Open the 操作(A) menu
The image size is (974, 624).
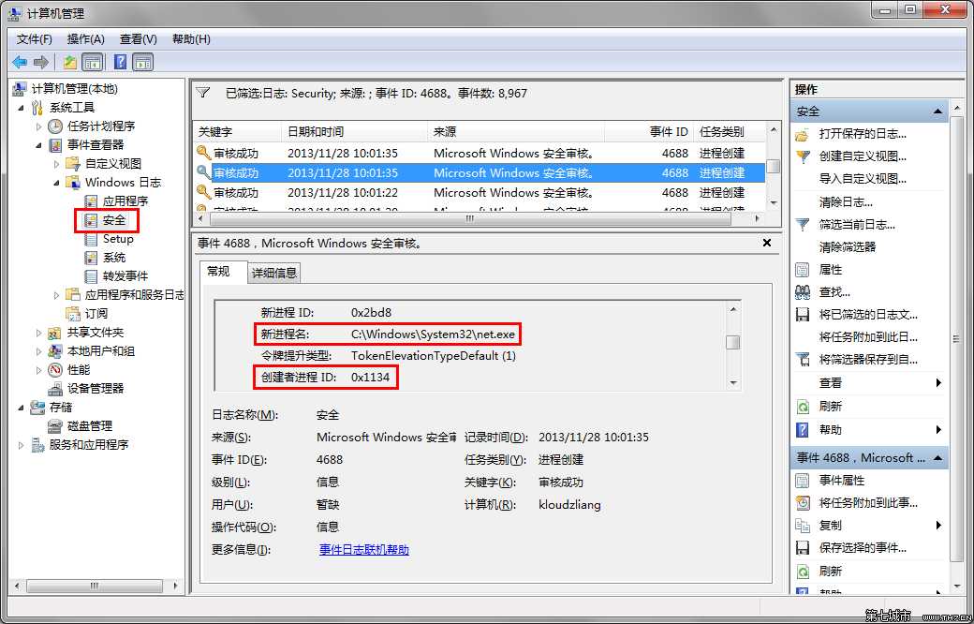coord(86,39)
